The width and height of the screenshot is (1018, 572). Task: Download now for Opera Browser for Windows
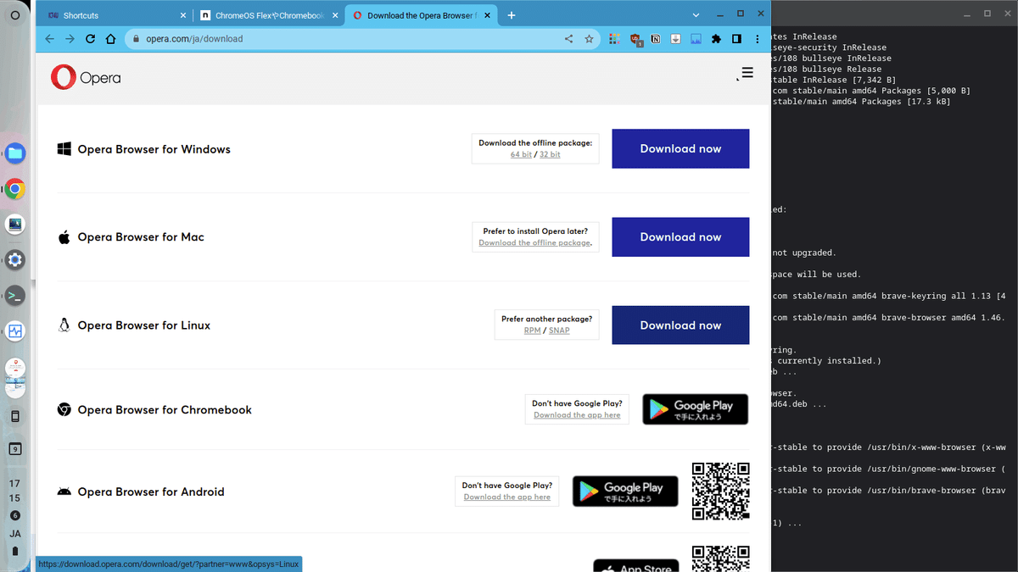[680, 149]
